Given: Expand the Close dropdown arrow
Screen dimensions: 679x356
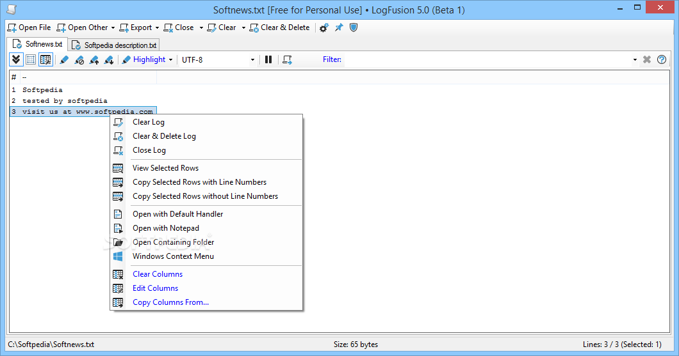Looking at the screenshot, I should point(201,27).
